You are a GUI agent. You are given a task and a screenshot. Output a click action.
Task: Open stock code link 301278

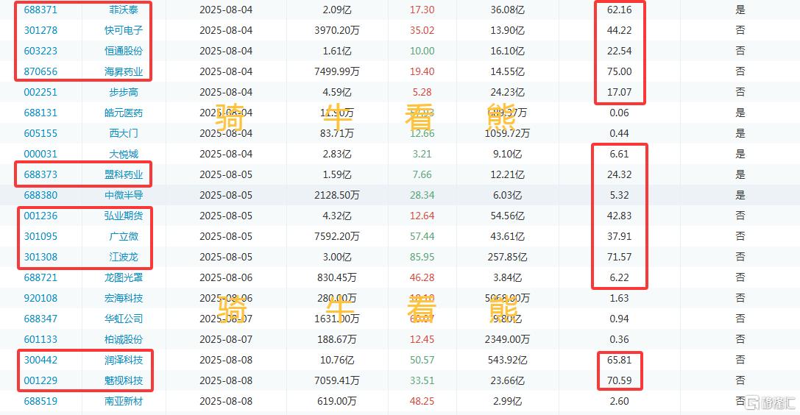(40, 30)
